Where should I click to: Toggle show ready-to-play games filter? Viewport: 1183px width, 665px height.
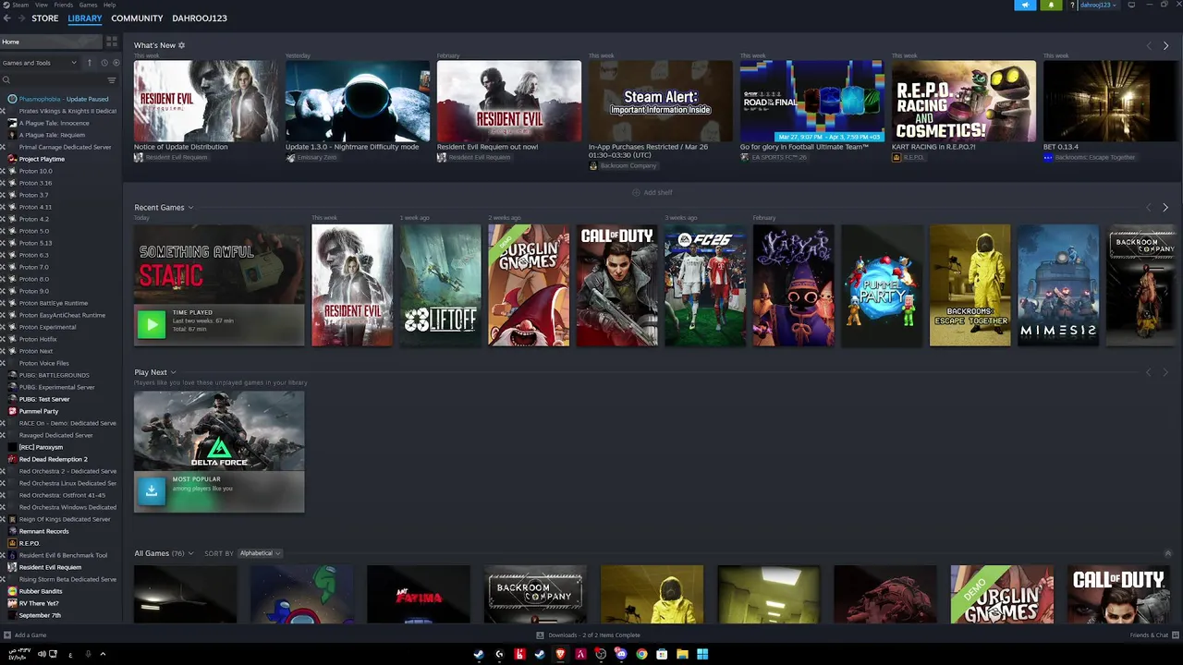116,63
